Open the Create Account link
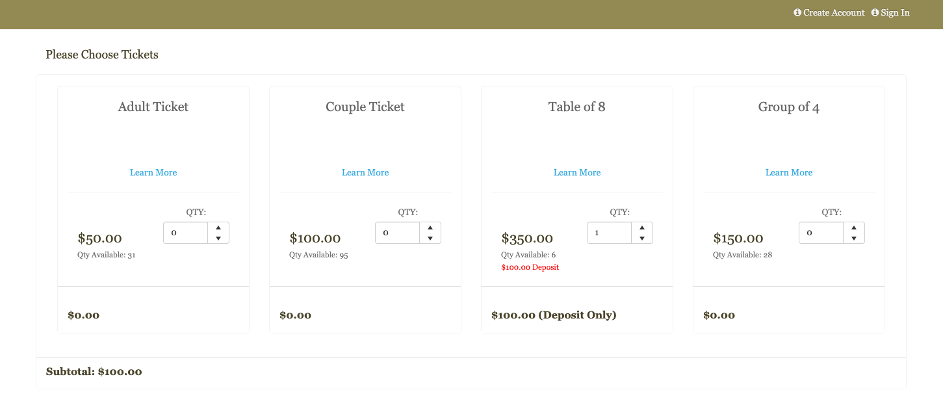The image size is (943, 416). tap(834, 13)
